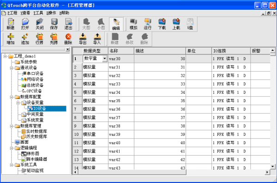Select row header number 10
Viewport: 277px width, 183px height.
pos(78,134)
